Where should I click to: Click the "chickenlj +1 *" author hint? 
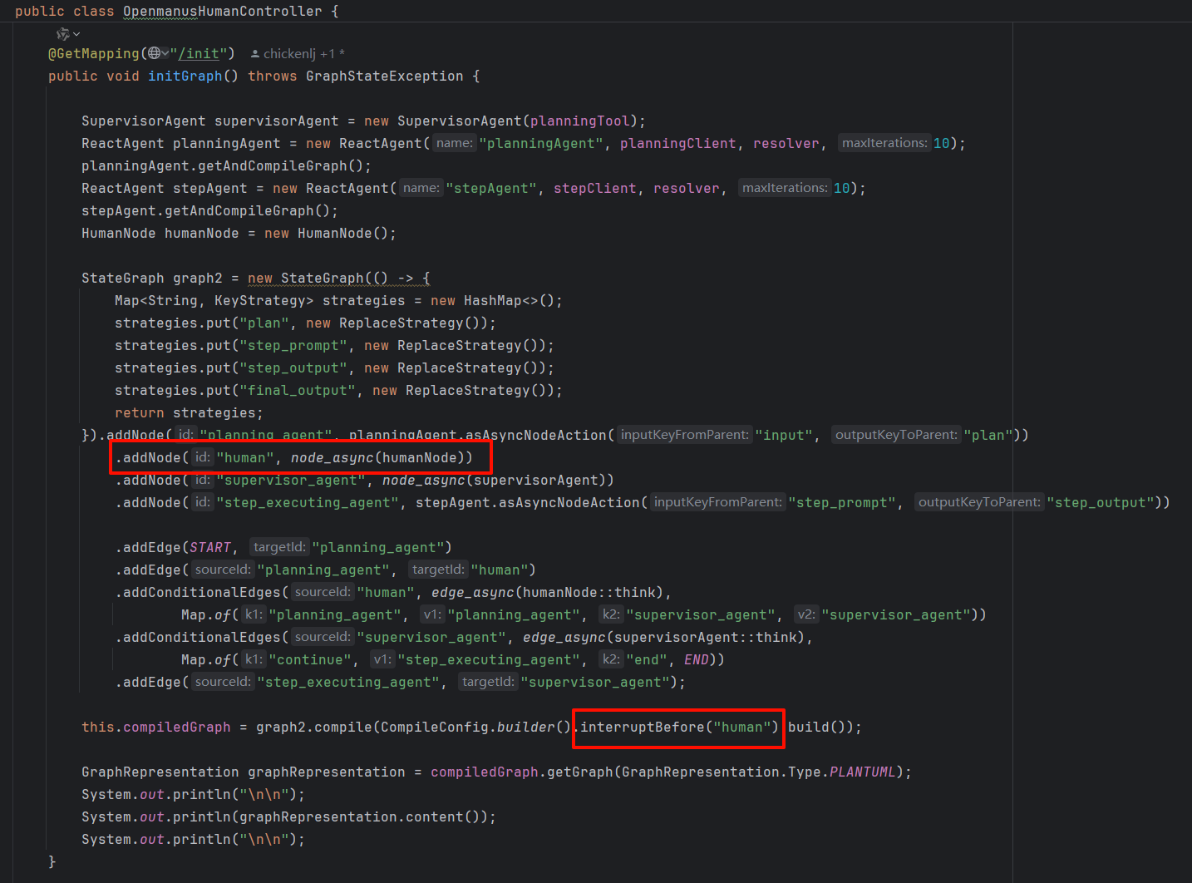[303, 53]
